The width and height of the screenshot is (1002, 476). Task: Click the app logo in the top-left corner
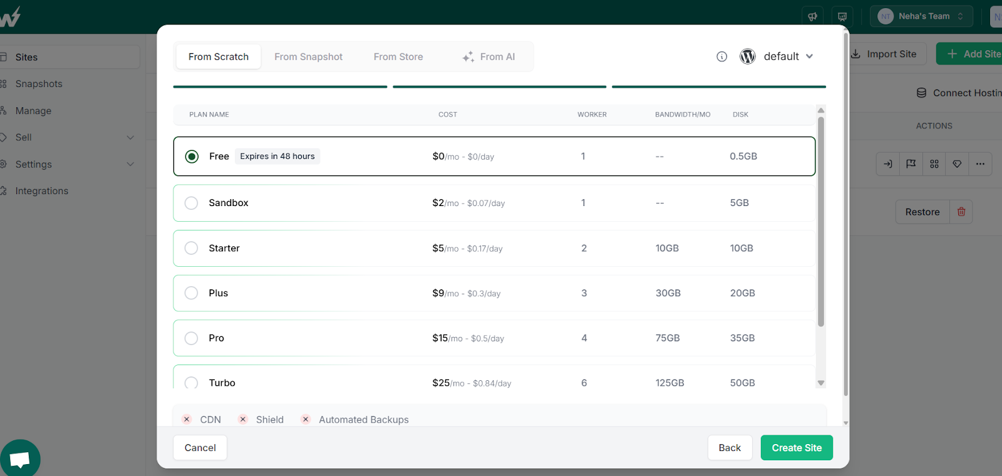(11, 17)
